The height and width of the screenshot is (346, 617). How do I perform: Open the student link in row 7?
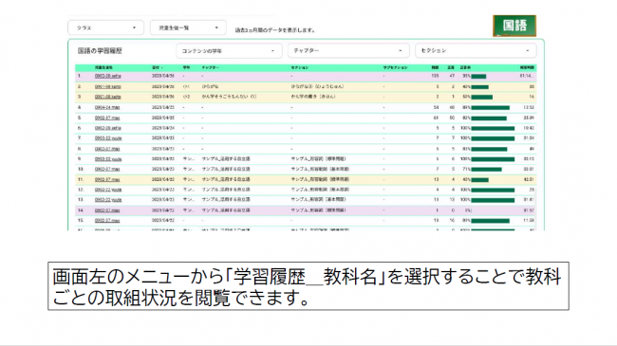click(108, 138)
